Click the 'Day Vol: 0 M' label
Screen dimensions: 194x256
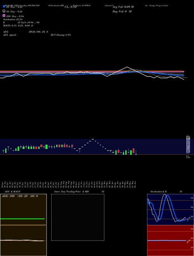(122, 12)
